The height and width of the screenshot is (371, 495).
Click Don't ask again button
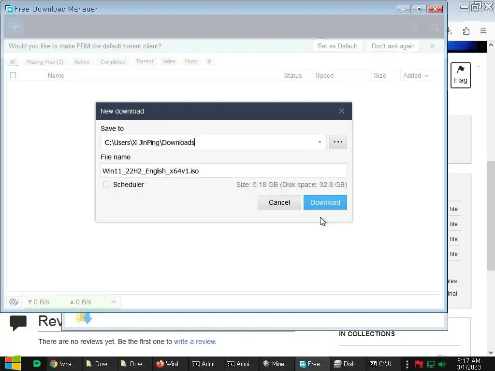point(393,46)
